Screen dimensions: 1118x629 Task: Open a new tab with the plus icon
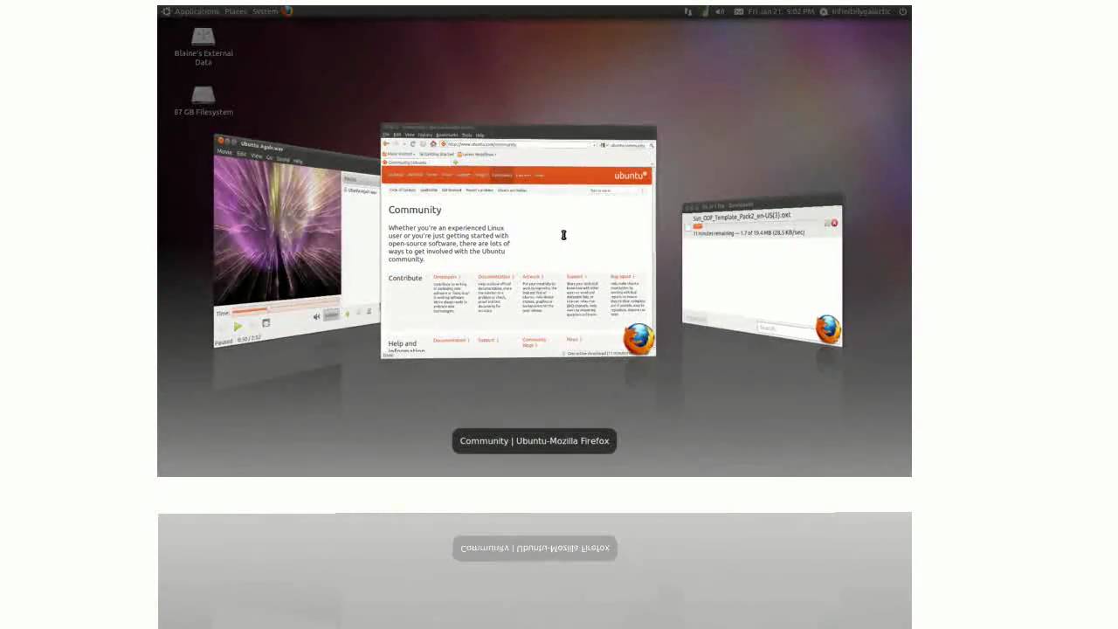(x=456, y=162)
